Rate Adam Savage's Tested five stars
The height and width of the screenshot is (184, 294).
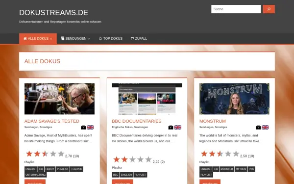[61, 154]
